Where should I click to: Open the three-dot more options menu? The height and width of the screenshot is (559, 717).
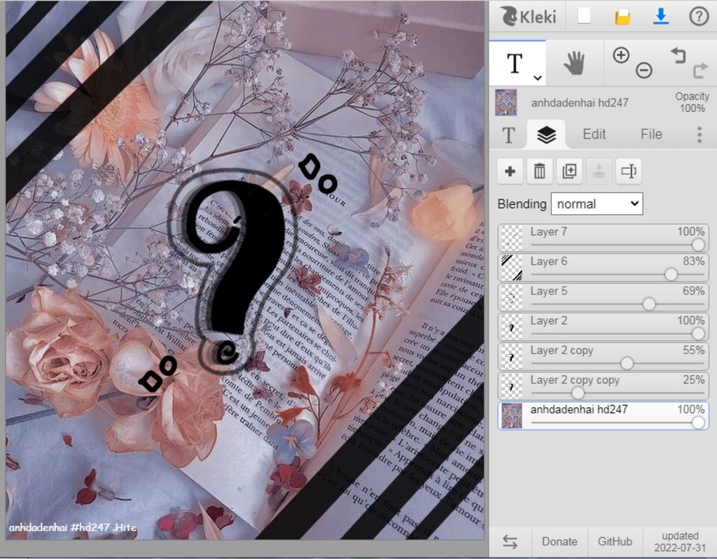pos(699,135)
